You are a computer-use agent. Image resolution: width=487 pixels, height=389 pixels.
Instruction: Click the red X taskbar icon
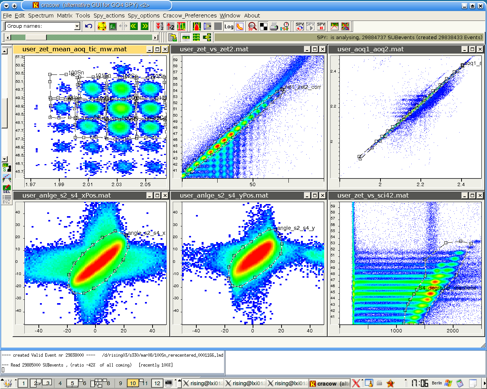[356, 383]
